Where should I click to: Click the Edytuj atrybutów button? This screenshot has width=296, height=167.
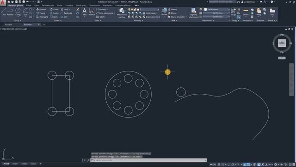click(178, 17)
